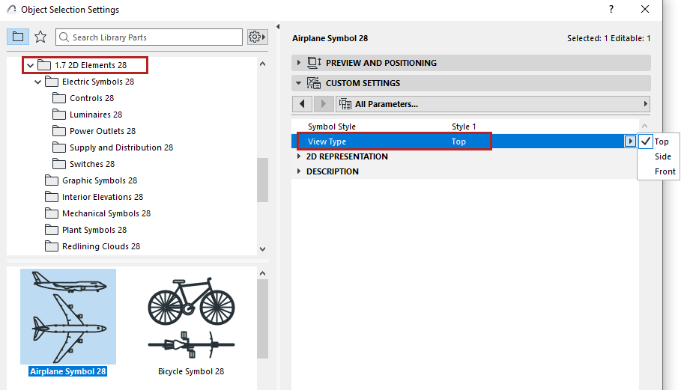The image size is (684, 390).
Task: Go to previous parameter page arrow
Action: coord(302,104)
